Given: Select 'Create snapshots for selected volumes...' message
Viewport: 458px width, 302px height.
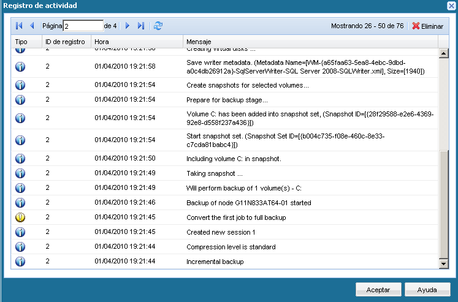Looking at the screenshot, I should (x=248, y=85).
